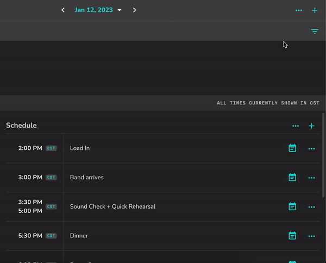This screenshot has width=326, height=263.
Task: Open more options for Dinner
Action: [x=311, y=236]
